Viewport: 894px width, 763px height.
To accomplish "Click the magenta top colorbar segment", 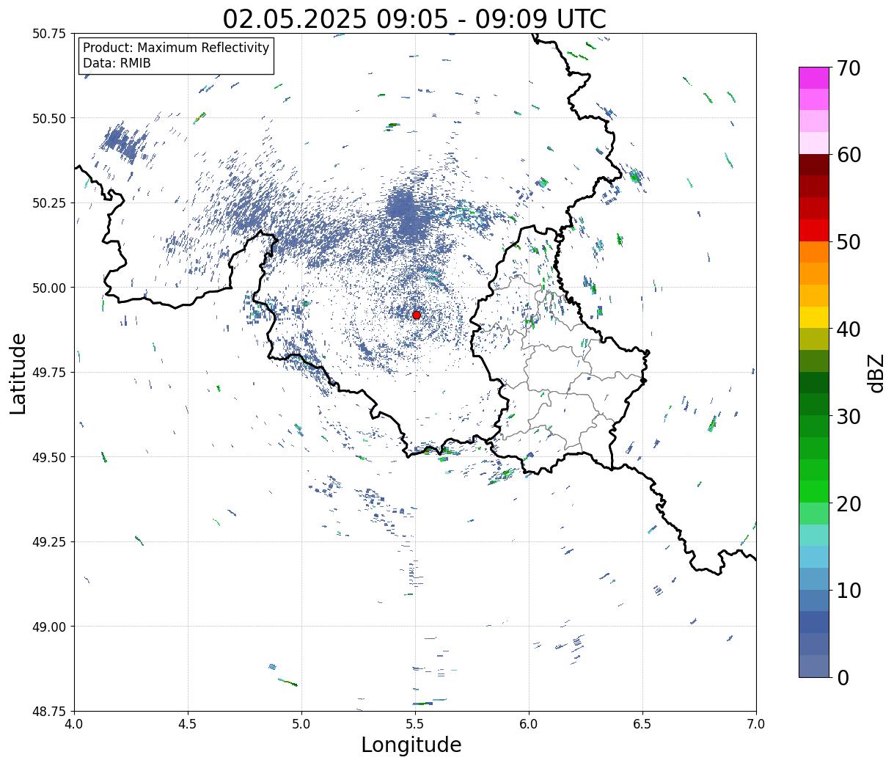I will [814, 78].
